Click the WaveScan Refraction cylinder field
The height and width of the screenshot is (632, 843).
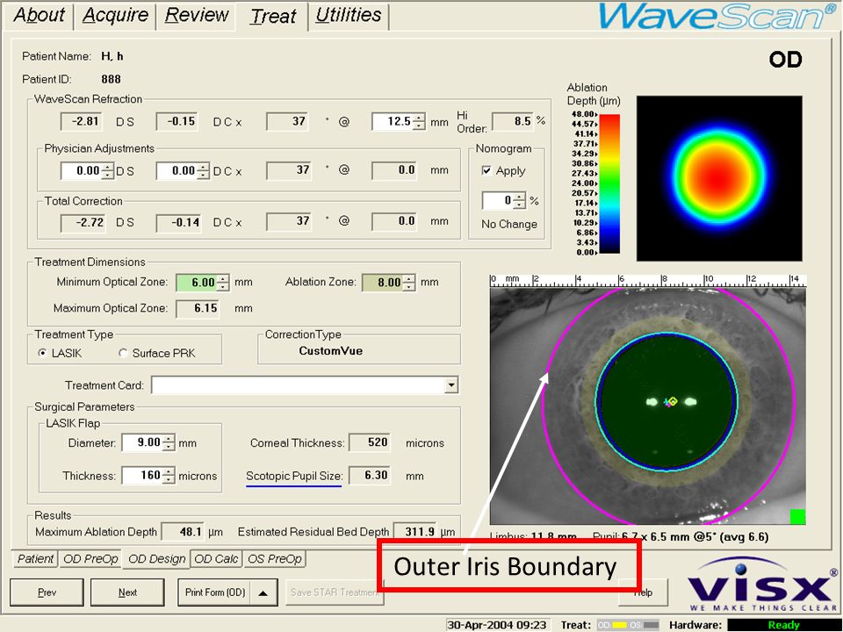click(177, 121)
